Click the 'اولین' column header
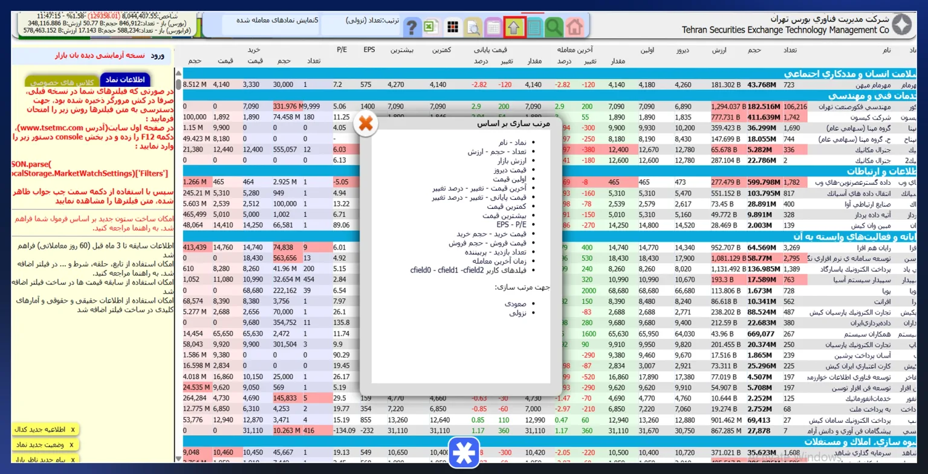The height and width of the screenshot is (474, 928). pyautogui.click(x=647, y=50)
